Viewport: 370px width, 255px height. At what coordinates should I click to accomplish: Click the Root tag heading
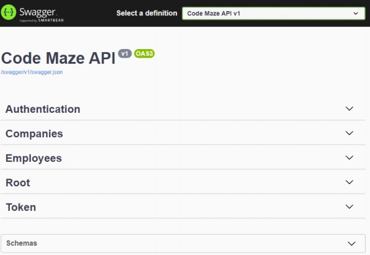tap(18, 183)
